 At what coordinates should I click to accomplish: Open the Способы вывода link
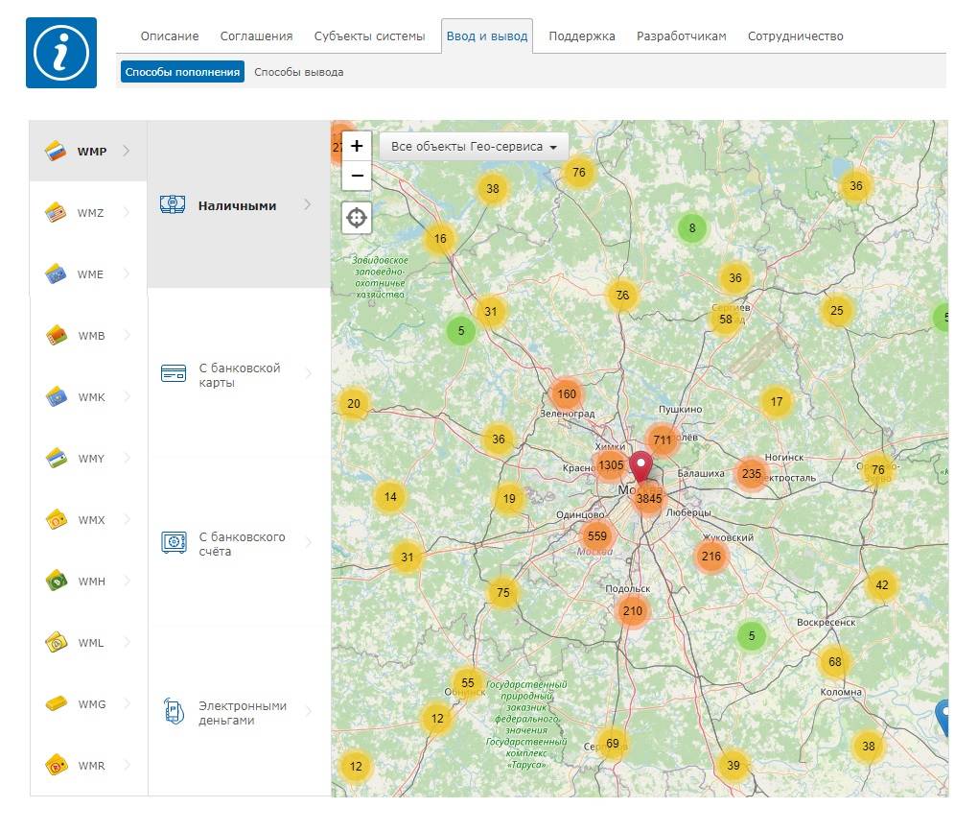click(298, 72)
